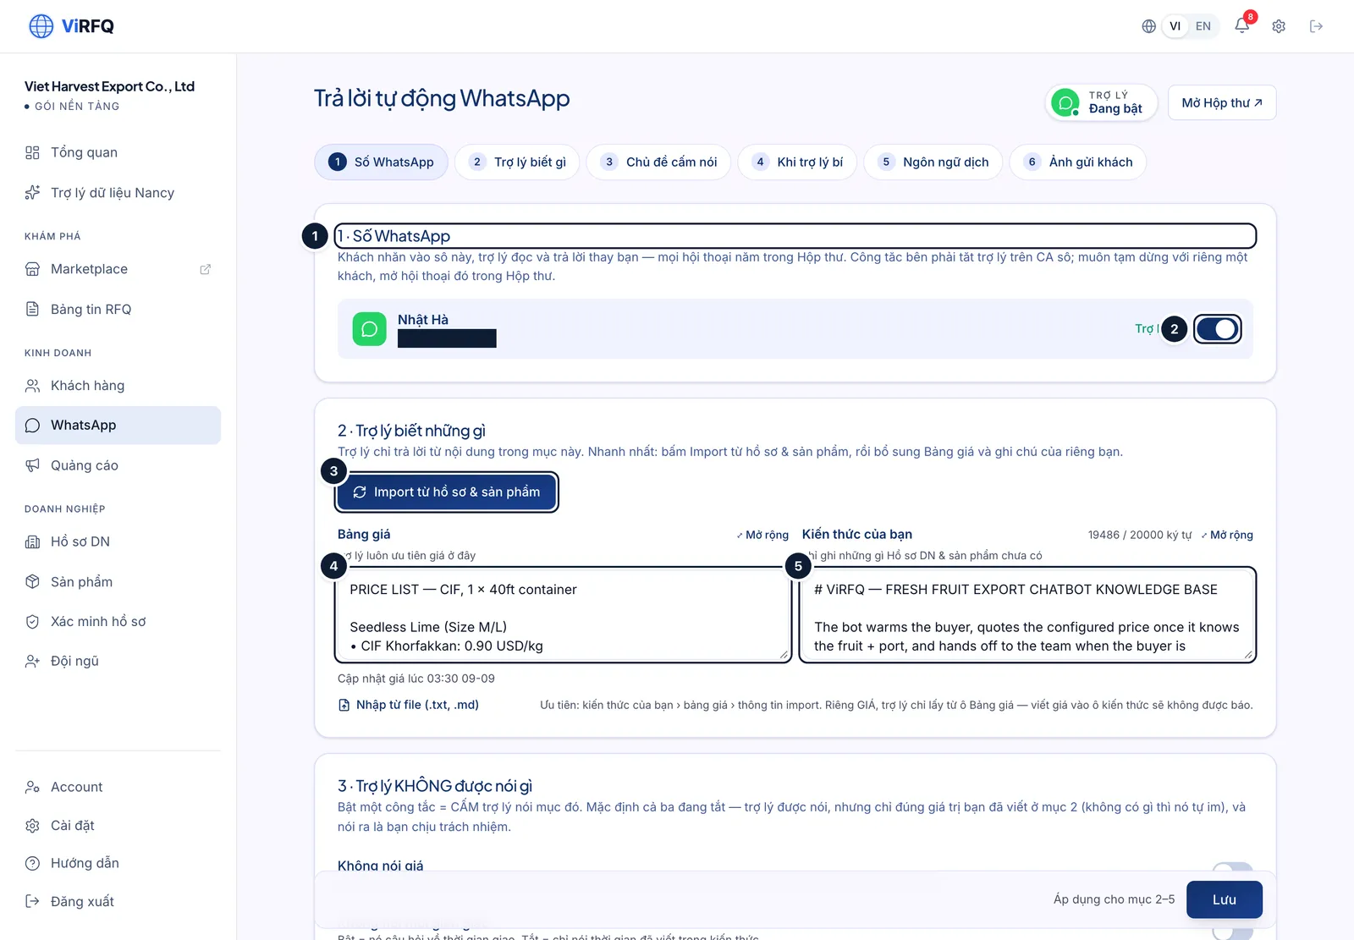Select step 4 Khi trợ lý bí tab
This screenshot has height=940, width=1354.
[x=797, y=162]
